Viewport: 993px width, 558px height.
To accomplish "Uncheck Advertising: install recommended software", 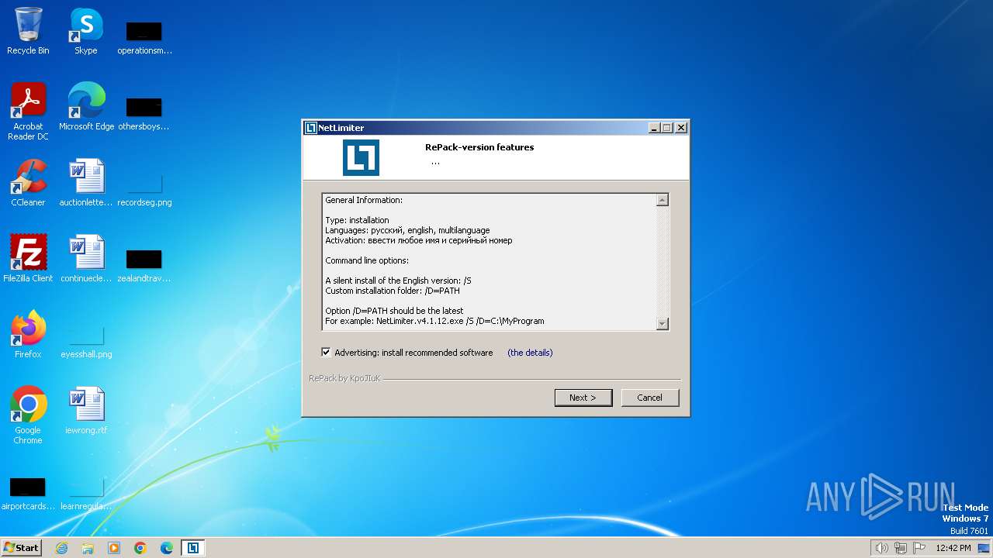I will click(326, 352).
